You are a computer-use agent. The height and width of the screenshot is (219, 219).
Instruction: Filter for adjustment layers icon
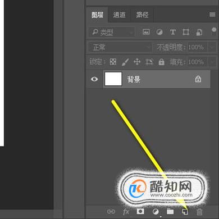pyautogui.click(x=159, y=32)
